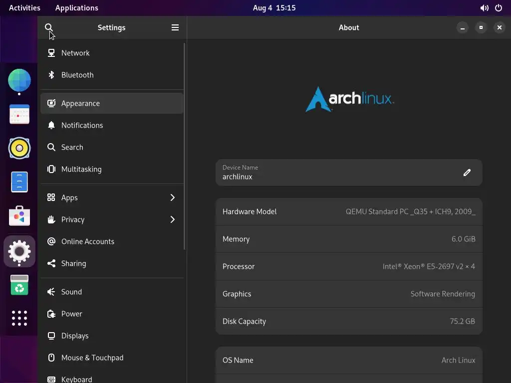Open the clock and calendar popup
Image resolution: width=511 pixels, height=383 pixels.
click(274, 8)
